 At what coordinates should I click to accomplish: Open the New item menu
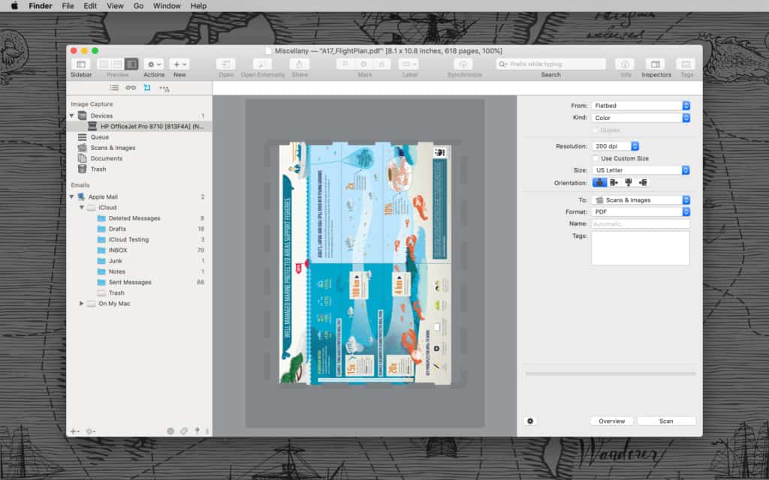[179, 64]
